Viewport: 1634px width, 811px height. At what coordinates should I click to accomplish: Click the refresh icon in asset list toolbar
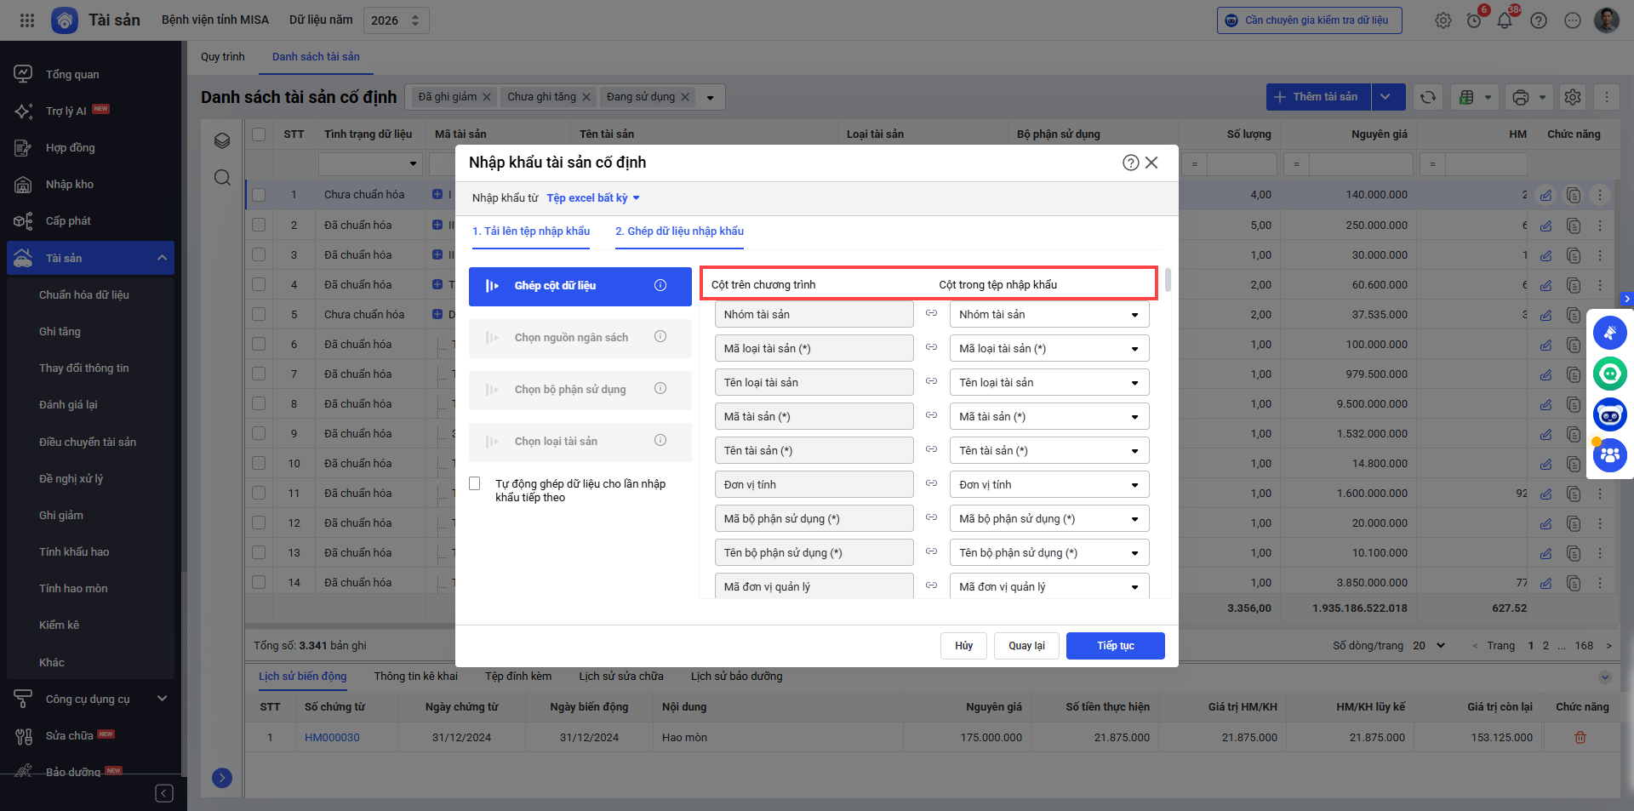(1428, 97)
